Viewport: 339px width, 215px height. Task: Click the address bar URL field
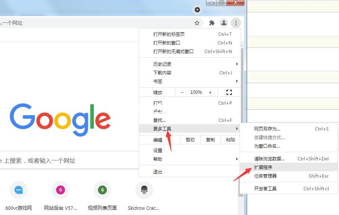coord(102,23)
